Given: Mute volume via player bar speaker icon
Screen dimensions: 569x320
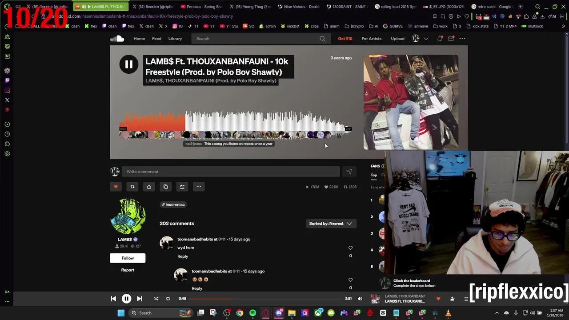Looking at the screenshot, I should [360, 299].
